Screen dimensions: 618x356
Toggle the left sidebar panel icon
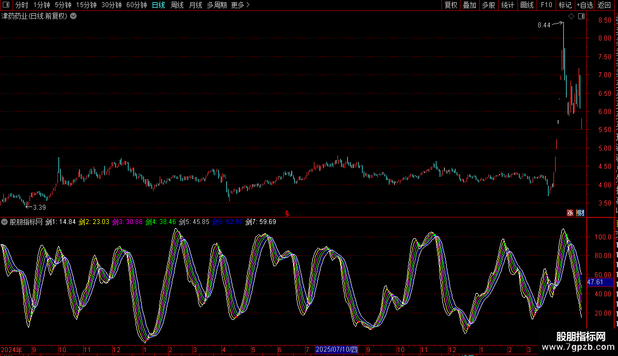6,5
